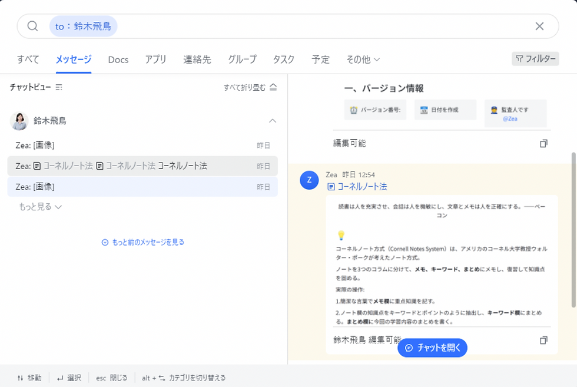577x387 pixels.
Task: Open the フィルター button
Action: click(535, 58)
